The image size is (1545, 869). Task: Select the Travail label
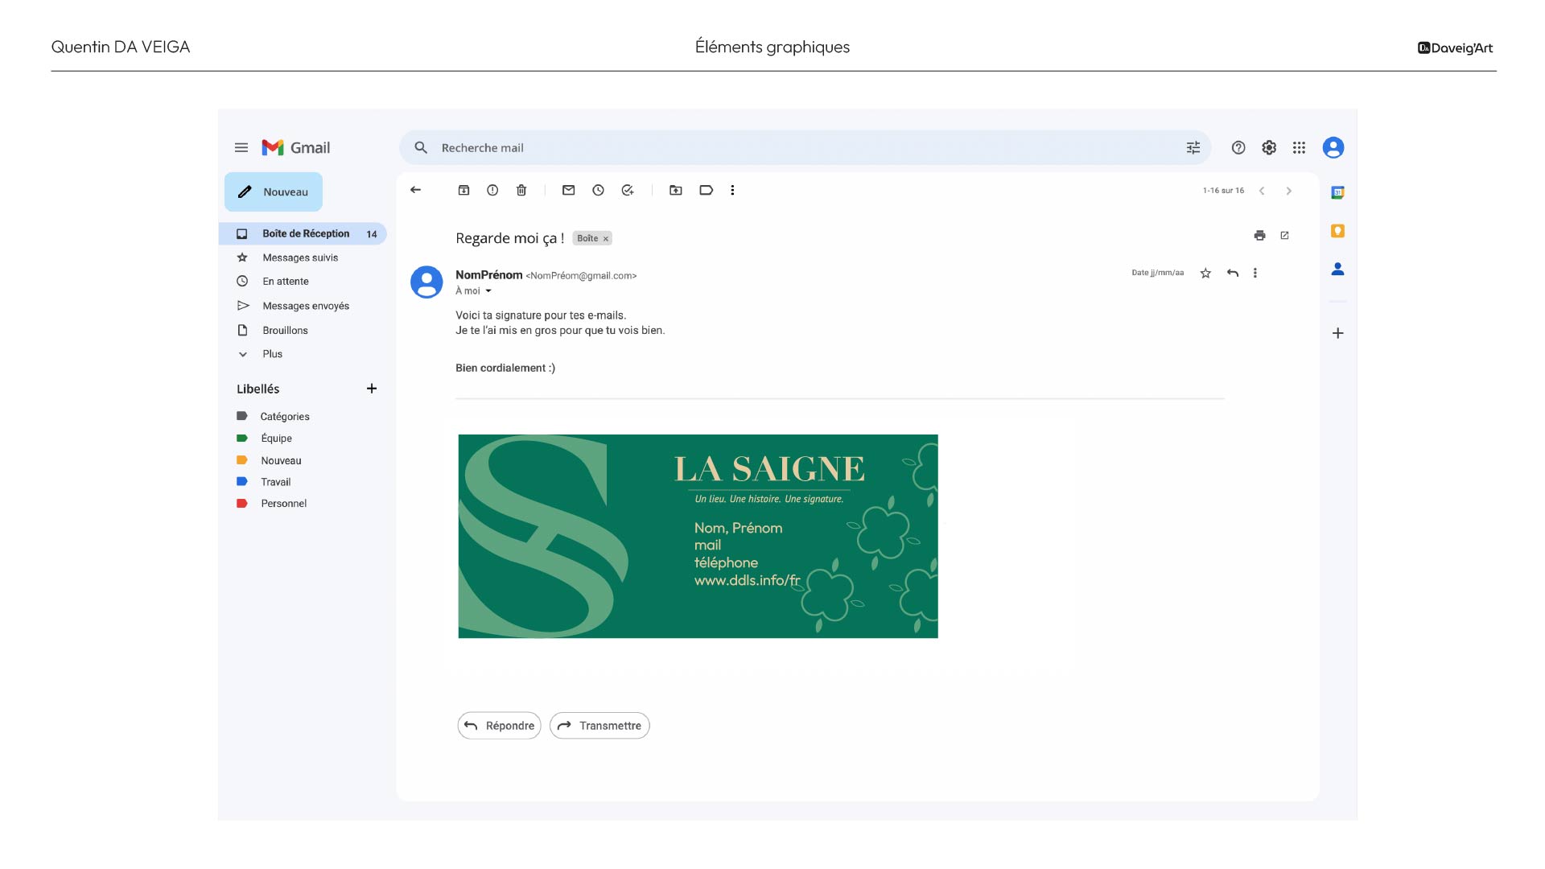(275, 482)
